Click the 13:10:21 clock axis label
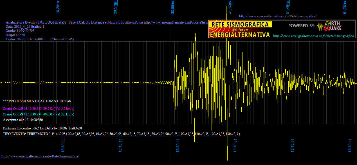Image resolution: width=357 pixels, height=165 pixels. click(x=178, y=145)
